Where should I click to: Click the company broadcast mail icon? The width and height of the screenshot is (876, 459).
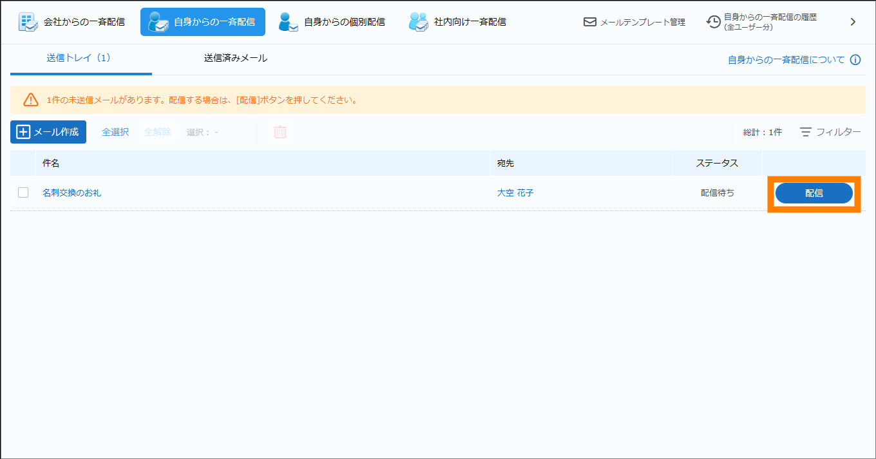pos(28,22)
